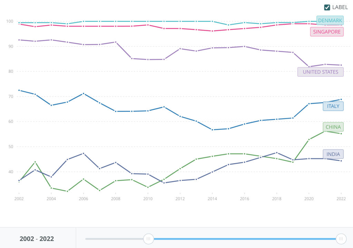Click United States 2009 data point
353x248 pixels.
[132, 58]
